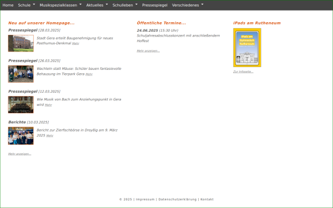Expand the Schulleben dropdown arrow
The width and height of the screenshot is (333, 208).
tap(137, 4)
